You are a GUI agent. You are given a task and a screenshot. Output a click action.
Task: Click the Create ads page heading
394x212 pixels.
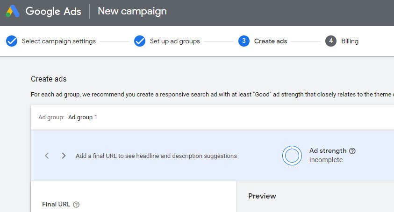coord(49,79)
